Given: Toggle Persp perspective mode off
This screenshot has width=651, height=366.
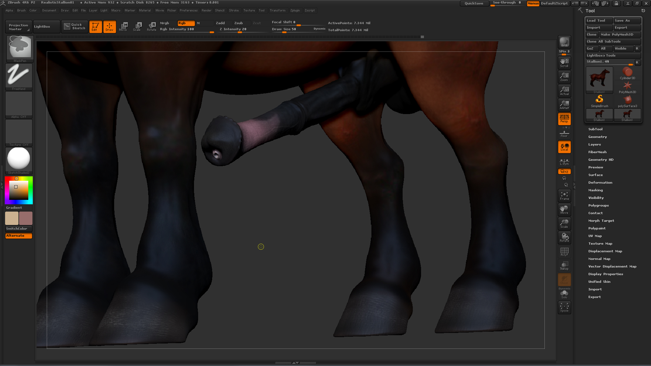Looking at the screenshot, I should [x=564, y=119].
